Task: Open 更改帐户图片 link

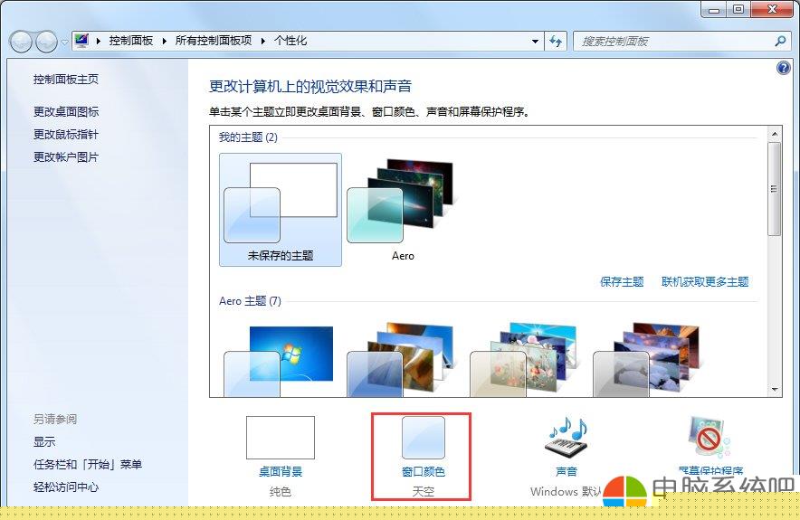Action: point(66,157)
